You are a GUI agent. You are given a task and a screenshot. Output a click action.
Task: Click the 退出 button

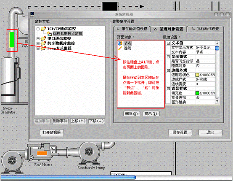[x=210, y=132]
